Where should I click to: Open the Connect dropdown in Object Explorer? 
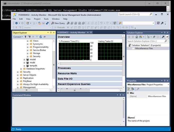[x=18, y=37]
